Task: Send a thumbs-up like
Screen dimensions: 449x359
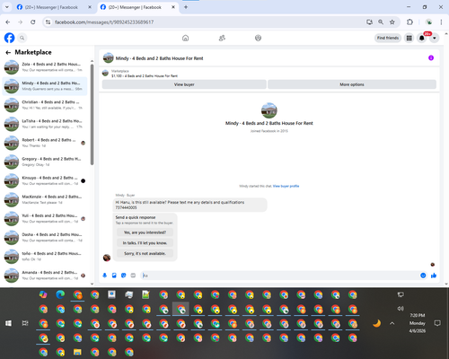Action: pyautogui.click(x=434, y=276)
